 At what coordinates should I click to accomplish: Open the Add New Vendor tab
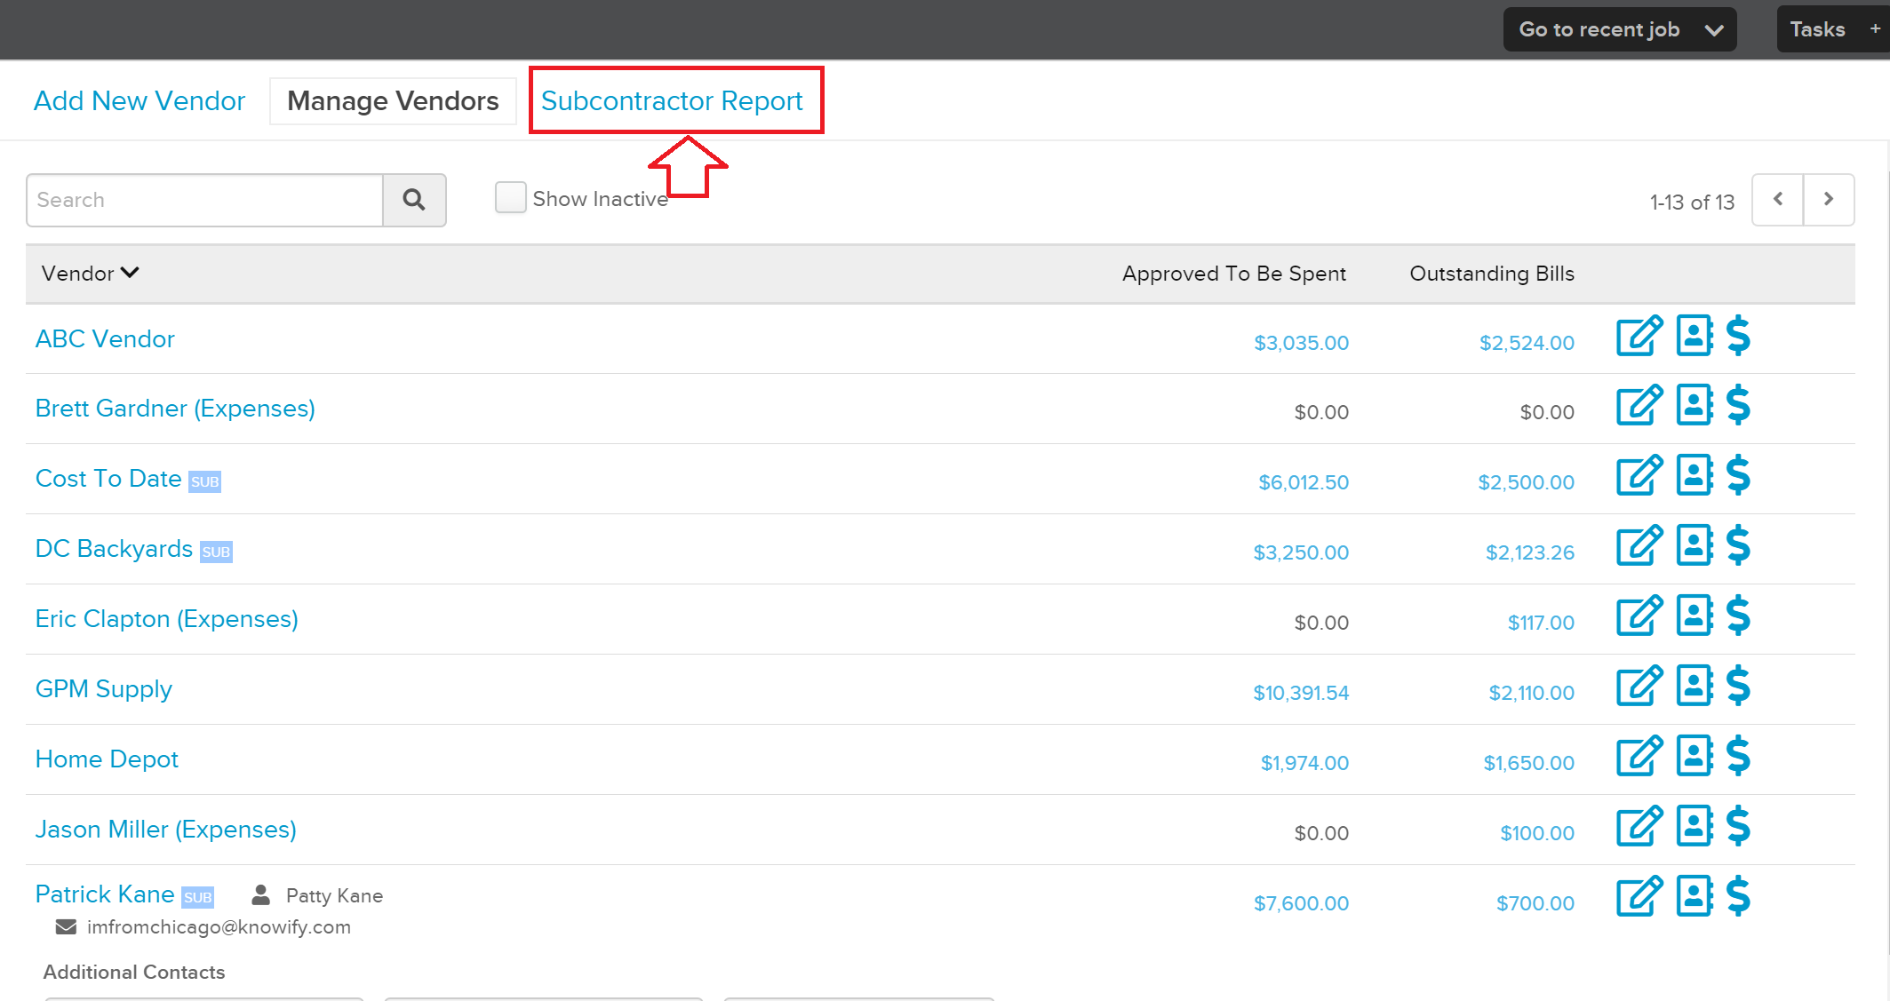(140, 101)
